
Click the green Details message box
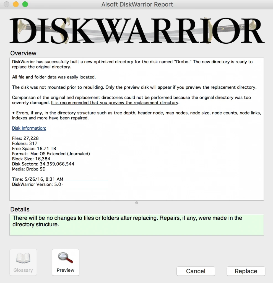tap(137, 225)
